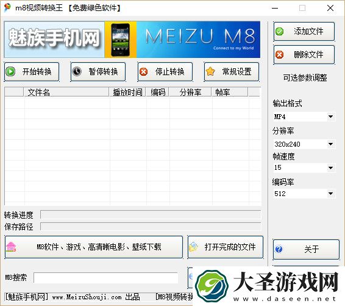This screenshot has width=345, height=306.
Task: Expand the 帧速度 15 dropdown
Action: tap(330, 168)
